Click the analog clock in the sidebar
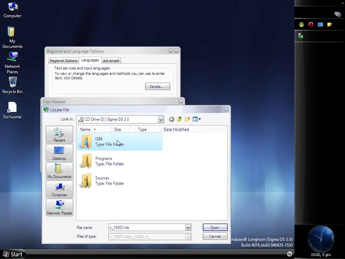 pos(321,239)
